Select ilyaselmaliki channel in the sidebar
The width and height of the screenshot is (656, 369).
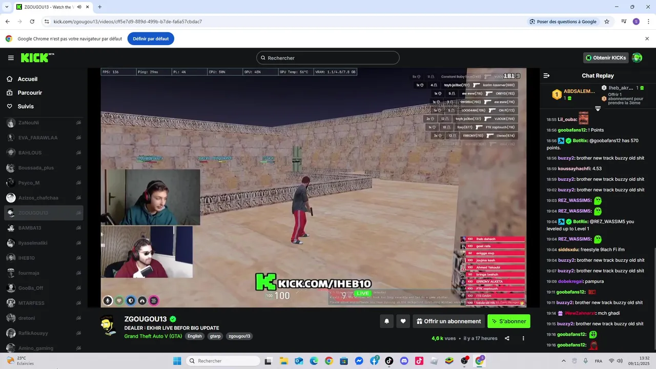[x=44, y=243]
